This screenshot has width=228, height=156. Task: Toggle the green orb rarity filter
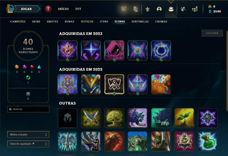(28, 77)
